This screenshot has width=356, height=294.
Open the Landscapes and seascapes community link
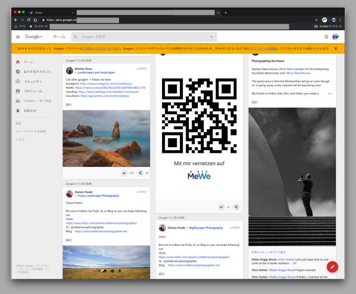(x=96, y=72)
